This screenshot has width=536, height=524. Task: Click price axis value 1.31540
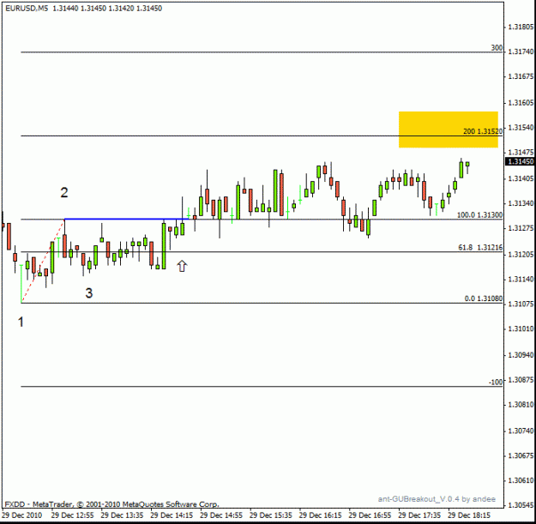point(521,128)
